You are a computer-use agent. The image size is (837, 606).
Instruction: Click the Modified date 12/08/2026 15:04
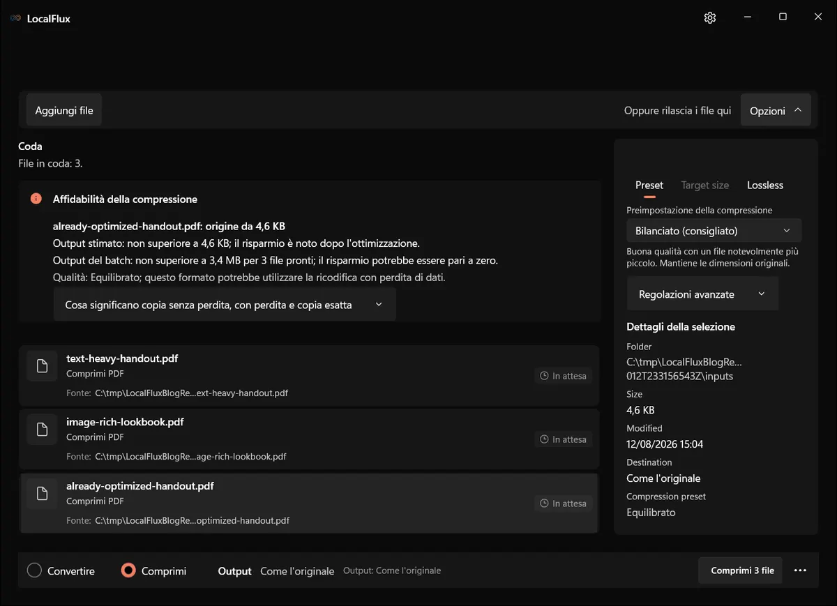point(665,444)
